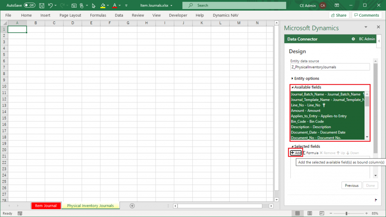This screenshot has width=386, height=217.
Task: Open the CA account avatar
Action: (x=323, y=5)
